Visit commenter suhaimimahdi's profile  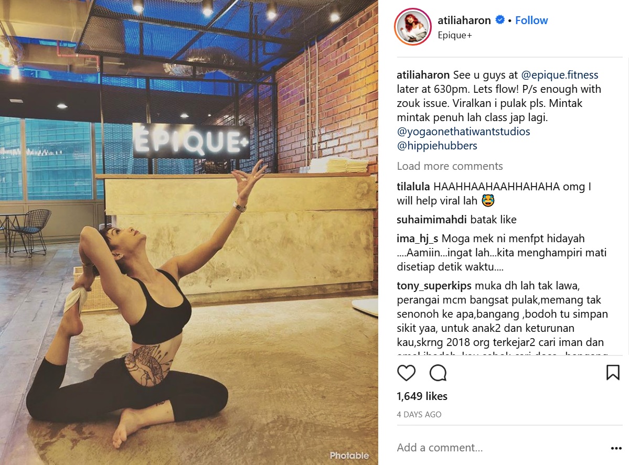432,220
